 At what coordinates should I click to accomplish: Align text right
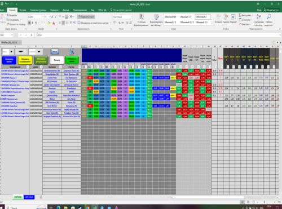pos(67,23)
